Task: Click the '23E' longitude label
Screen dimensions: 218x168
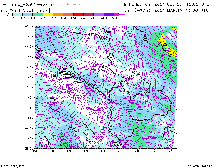Action: (x=171, y=151)
